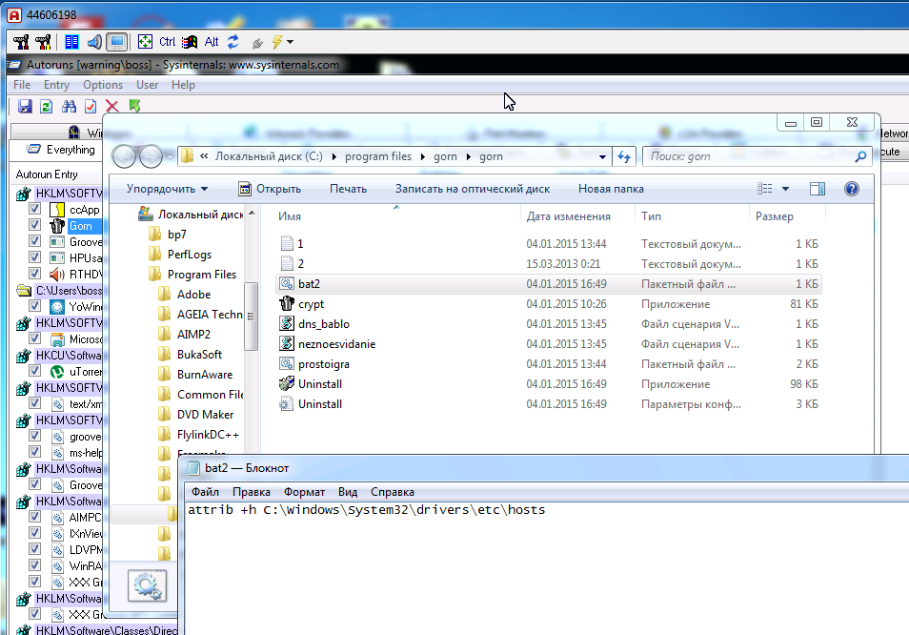
Task: Expand the chevron after program files breadcrumb
Action: 423,156
